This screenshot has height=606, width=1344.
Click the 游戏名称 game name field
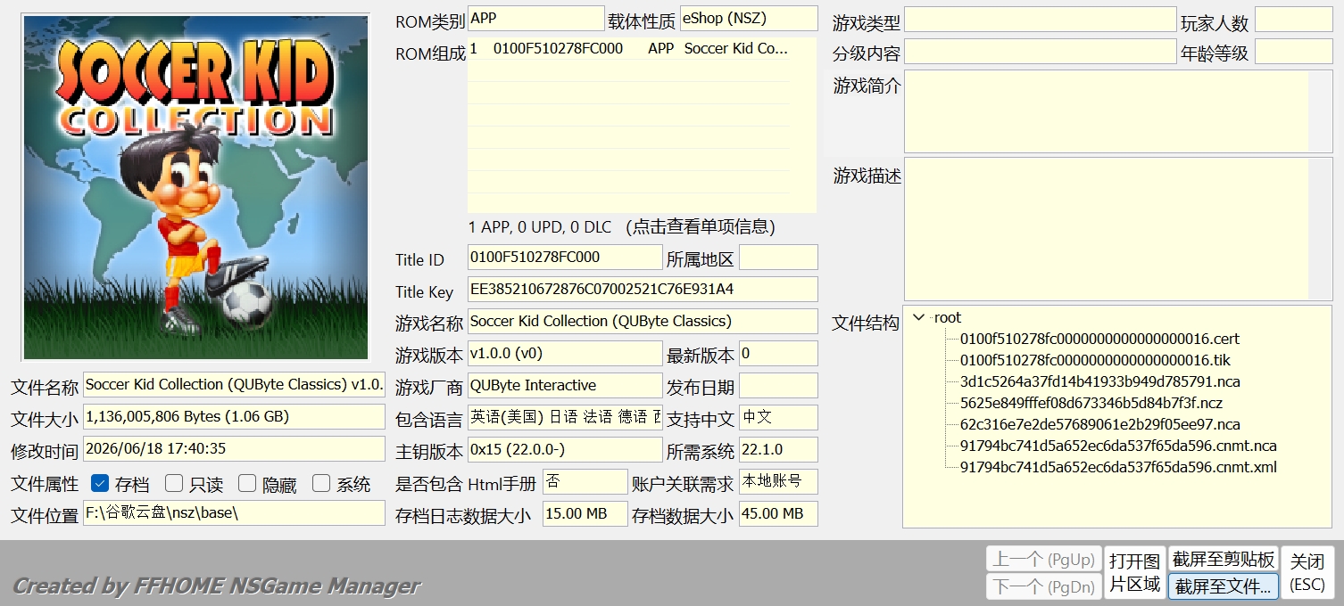[x=643, y=321]
